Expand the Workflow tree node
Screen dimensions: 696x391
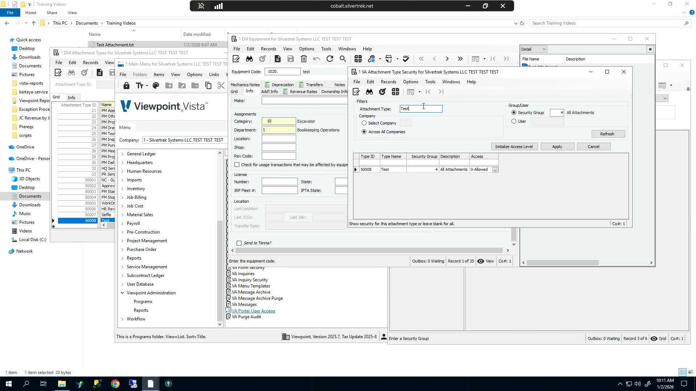click(x=122, y=319)
